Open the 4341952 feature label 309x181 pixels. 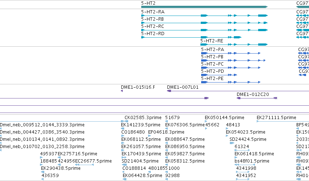click(246, 176)
